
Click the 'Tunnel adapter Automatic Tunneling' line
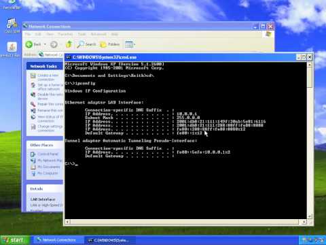[x=131, y=141]
